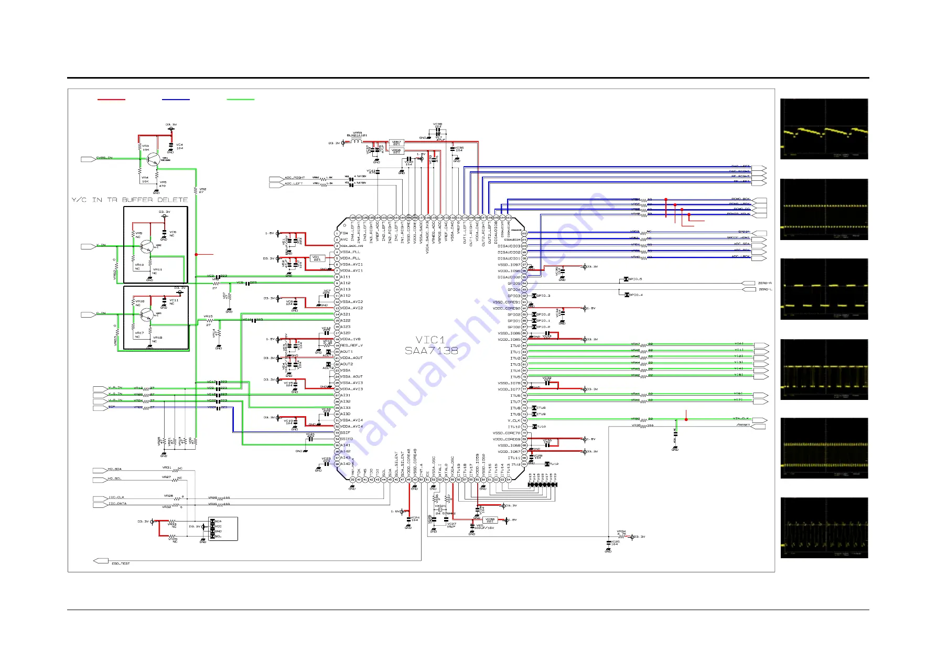Click the DIGAUDIO3 pin label
Viewport: 937px width, 662px height.
pyautogui.click(x=509, y=246)
